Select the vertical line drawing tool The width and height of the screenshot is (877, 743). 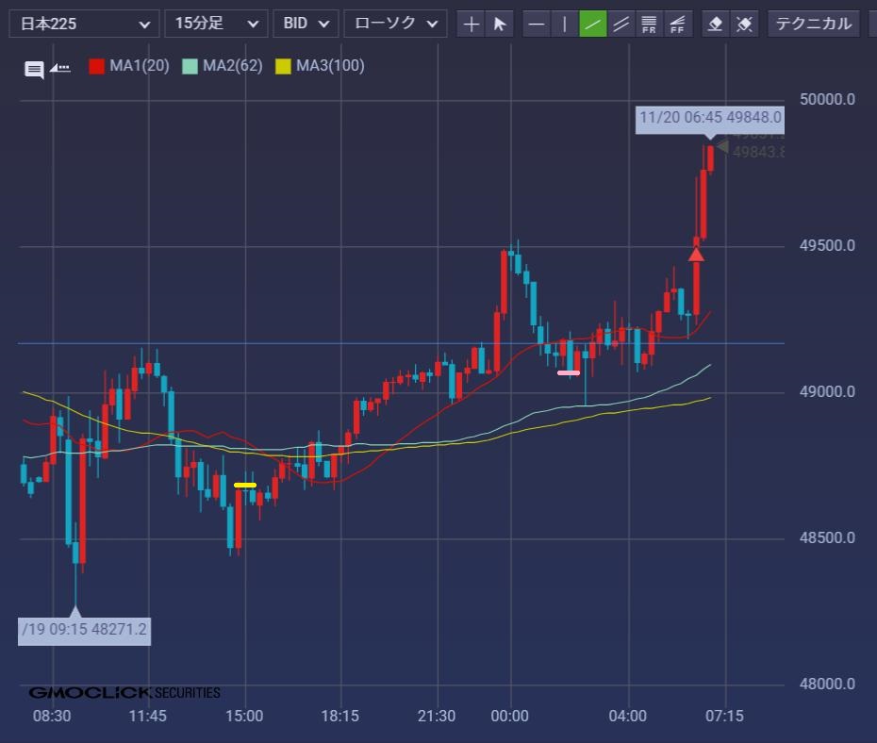(565, 25)
